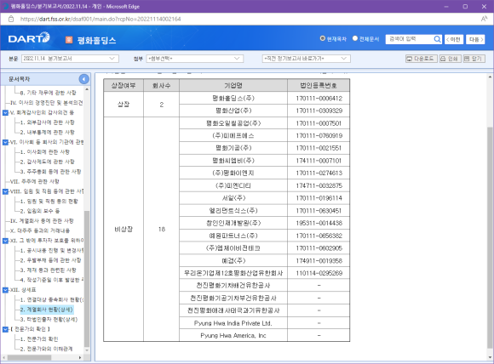Select the 전체문서 radio button
The image size is (494, 364).
pos(355,38)
